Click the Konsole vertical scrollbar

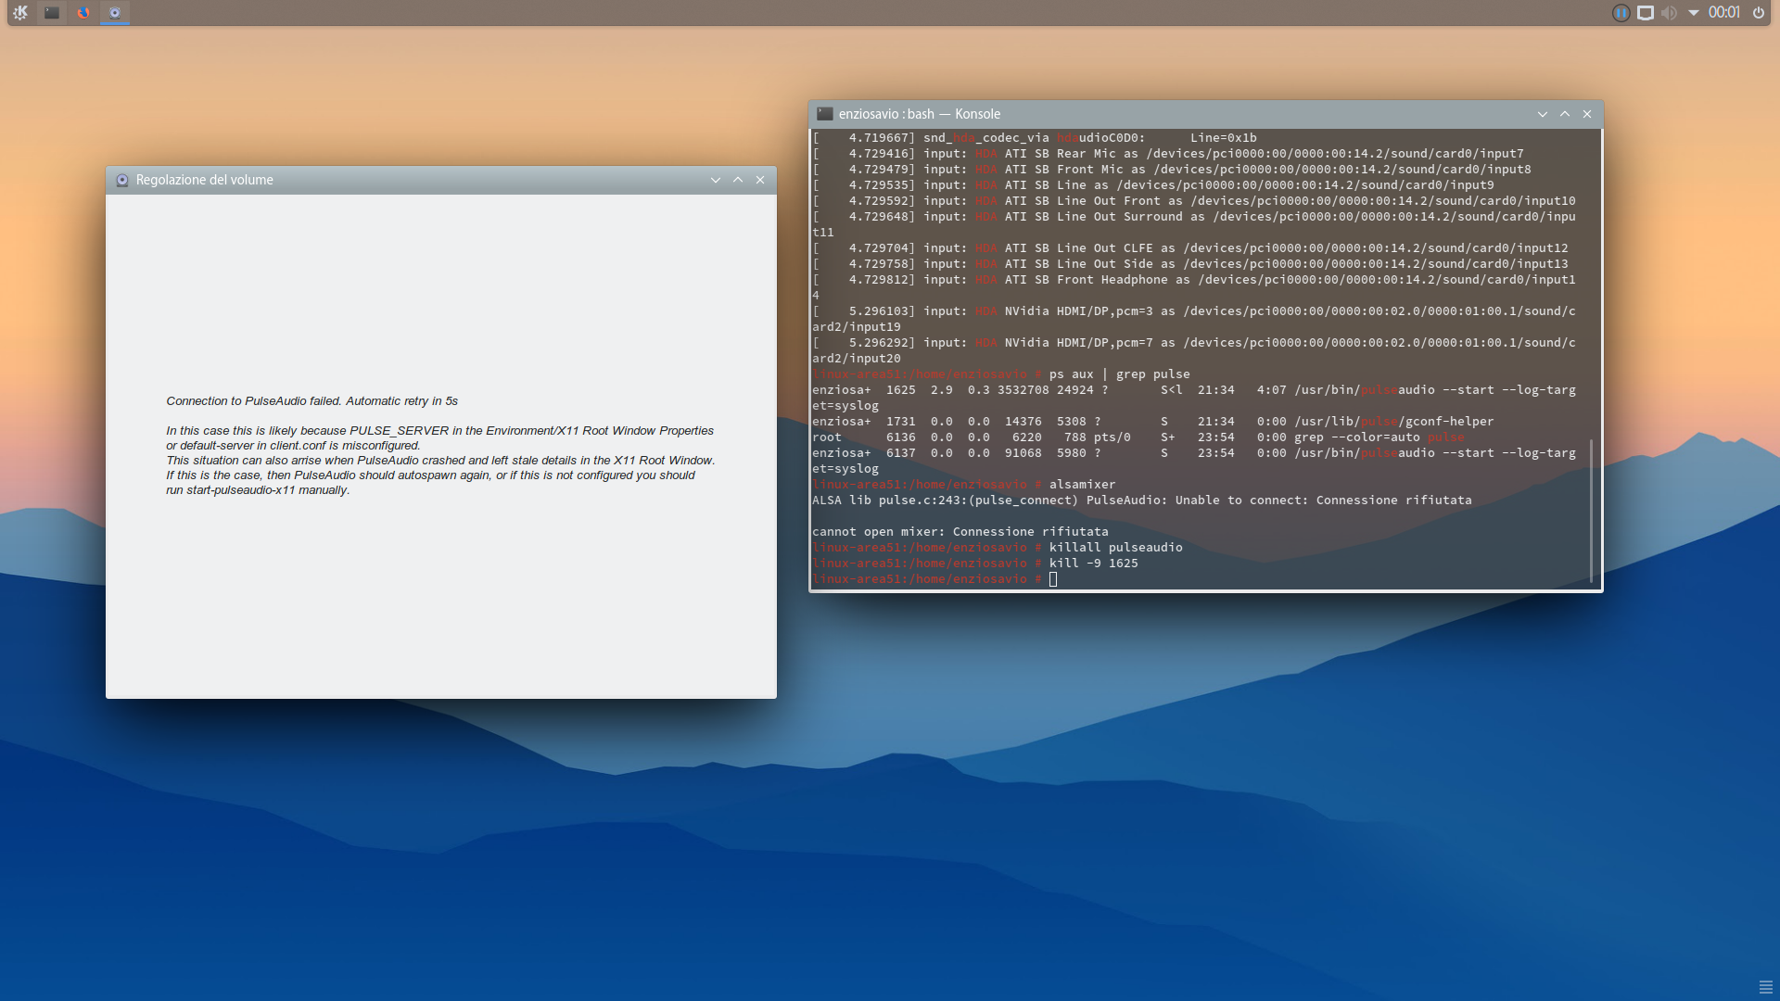[x=1592, y=510]
